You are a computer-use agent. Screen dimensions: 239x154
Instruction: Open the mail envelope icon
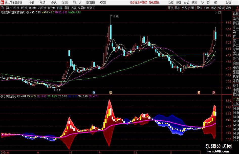pyautogui.click(x=215, y=3)
